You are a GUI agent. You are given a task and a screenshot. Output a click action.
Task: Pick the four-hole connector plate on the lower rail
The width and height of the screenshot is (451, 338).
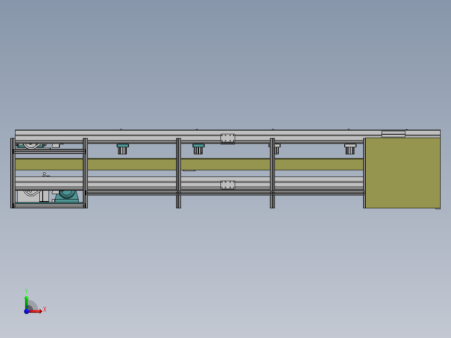[228, 184]
